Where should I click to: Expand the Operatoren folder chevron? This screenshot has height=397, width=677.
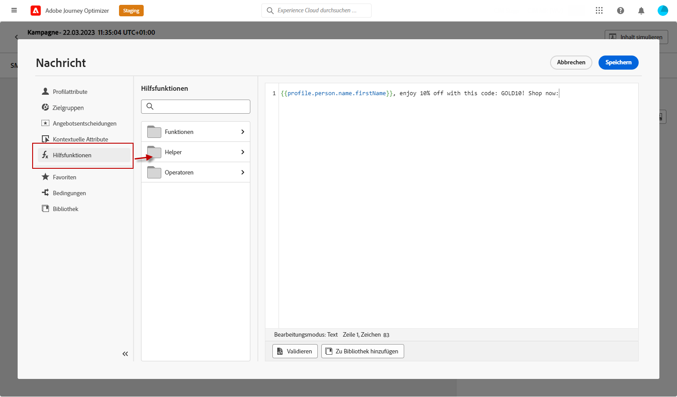pos(242,172)
